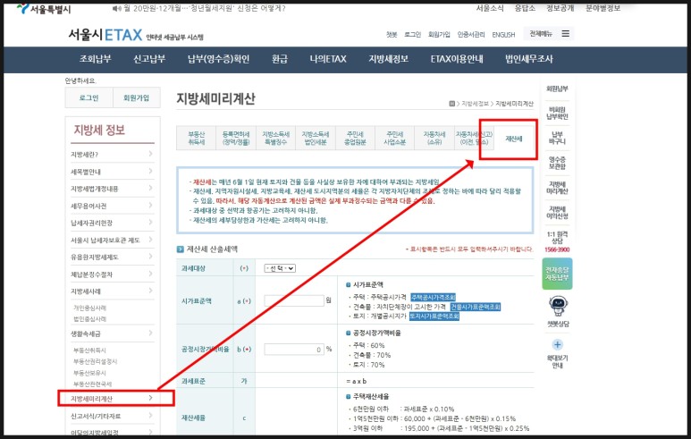Open 비회원 납부확인 quick menu item
This screenshot has width=691, height=439.
point(557,113)
